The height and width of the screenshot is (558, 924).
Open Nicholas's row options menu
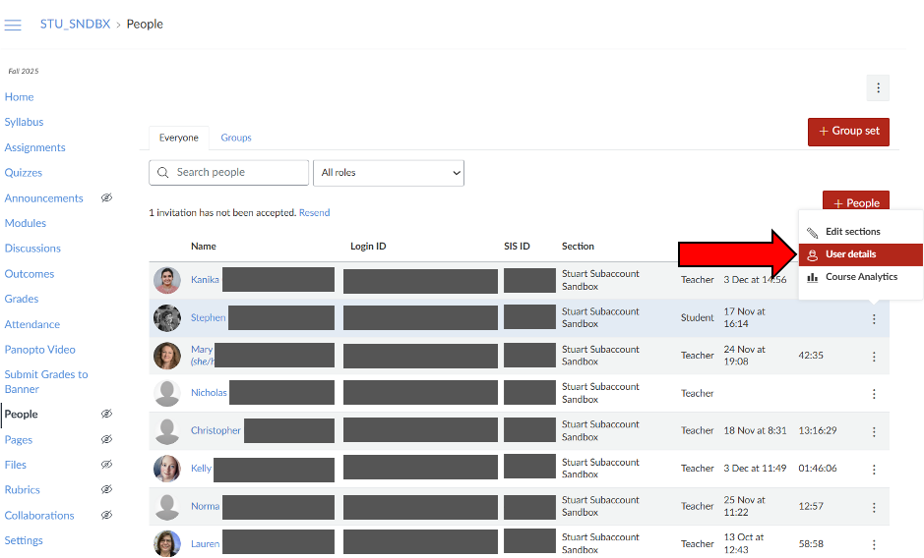coord(874,394)
